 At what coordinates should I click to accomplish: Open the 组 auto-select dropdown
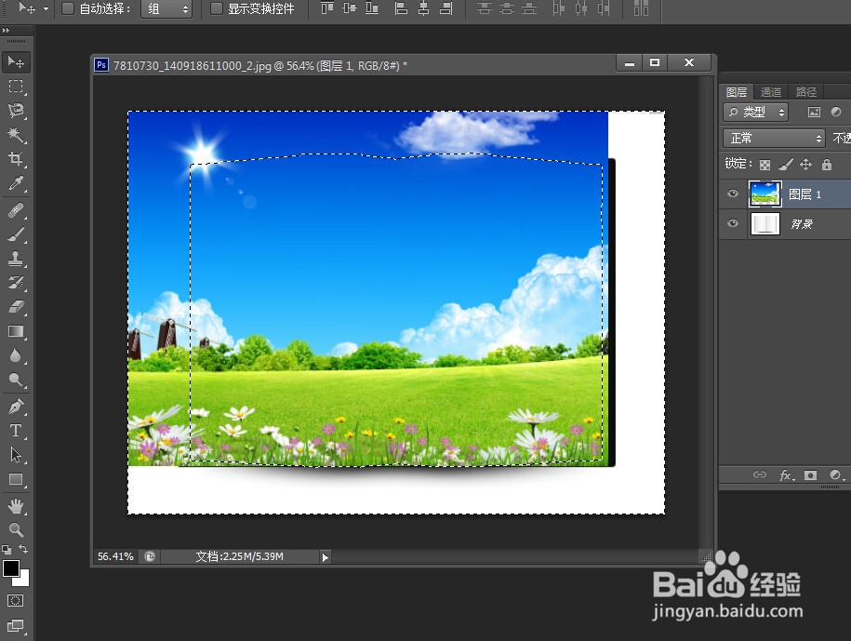166,8
